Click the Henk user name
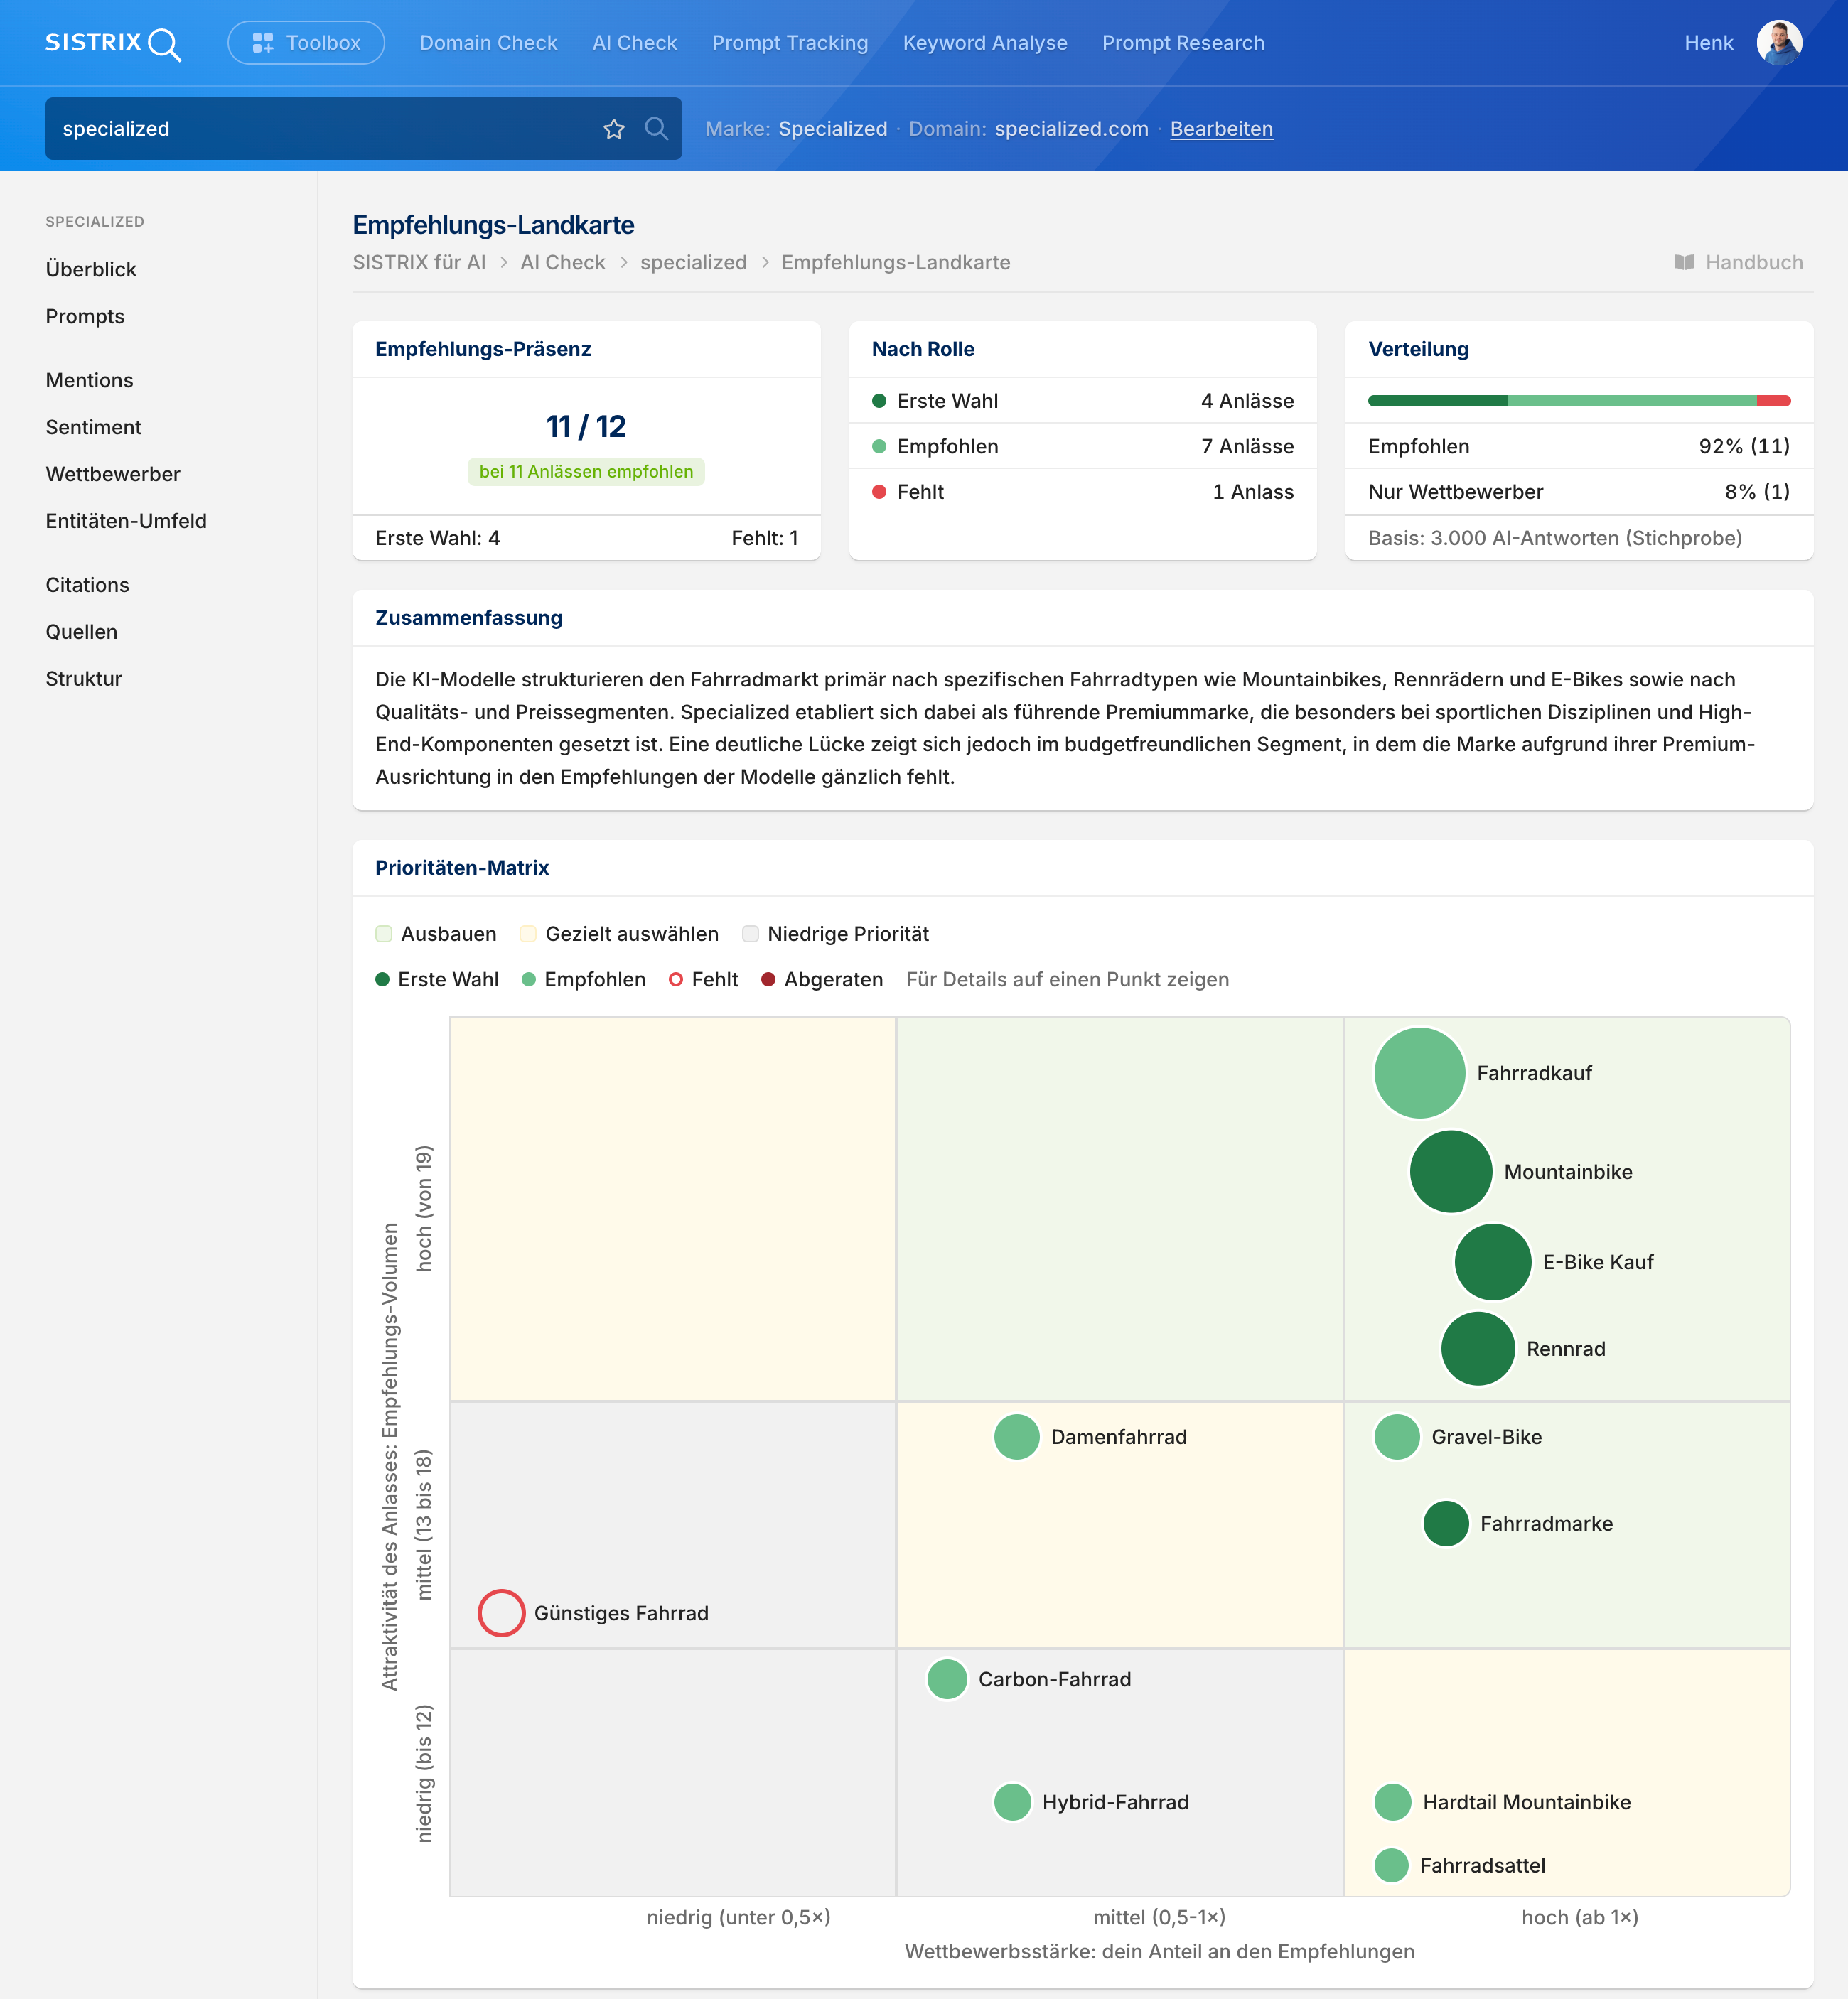The height and width of the screenshot is (1999, 1848). click(x=1708, y=43)
